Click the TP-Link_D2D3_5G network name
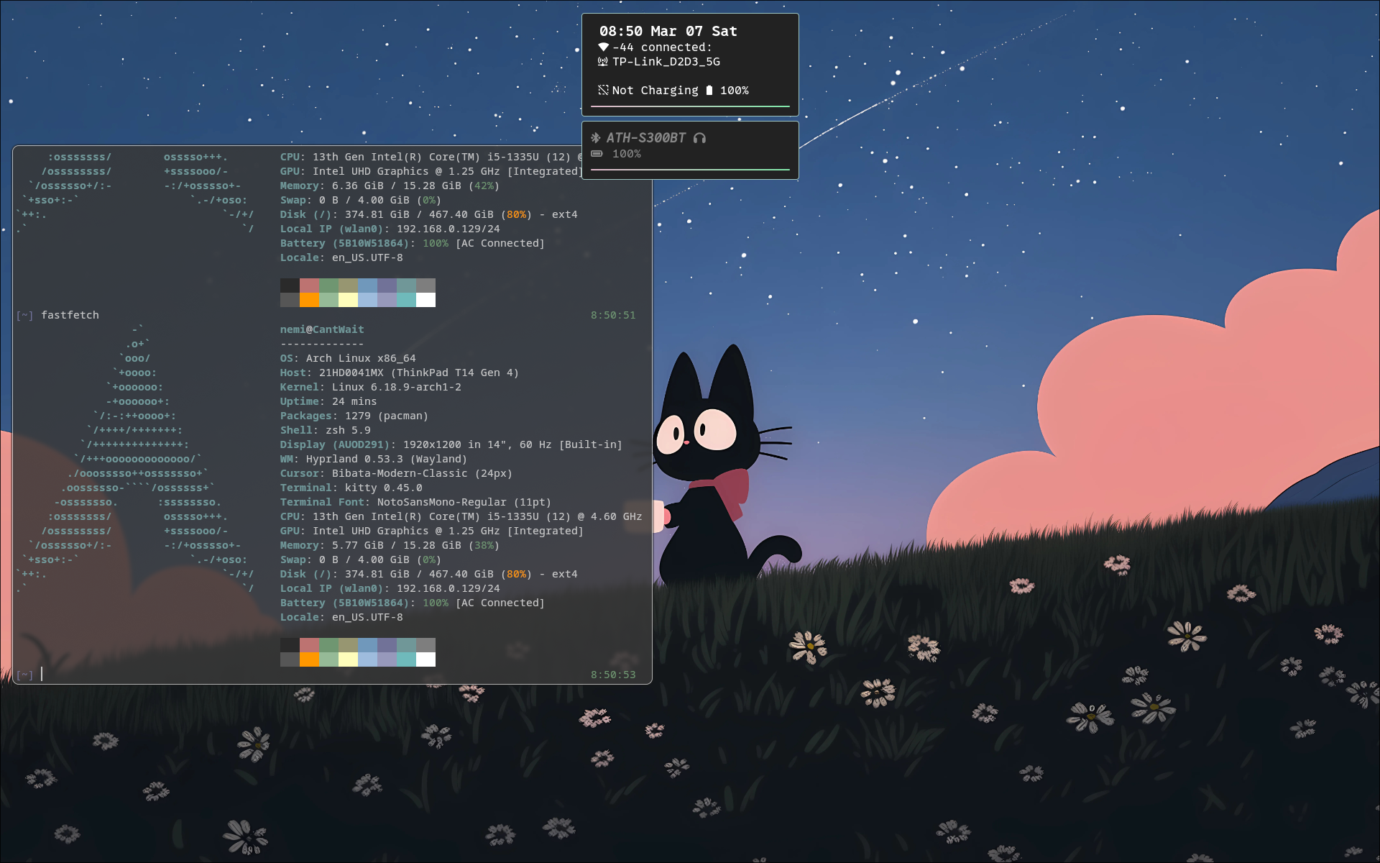Image resolution: width=1380 pixels, height=863 pixels. (x=666, y=62)
